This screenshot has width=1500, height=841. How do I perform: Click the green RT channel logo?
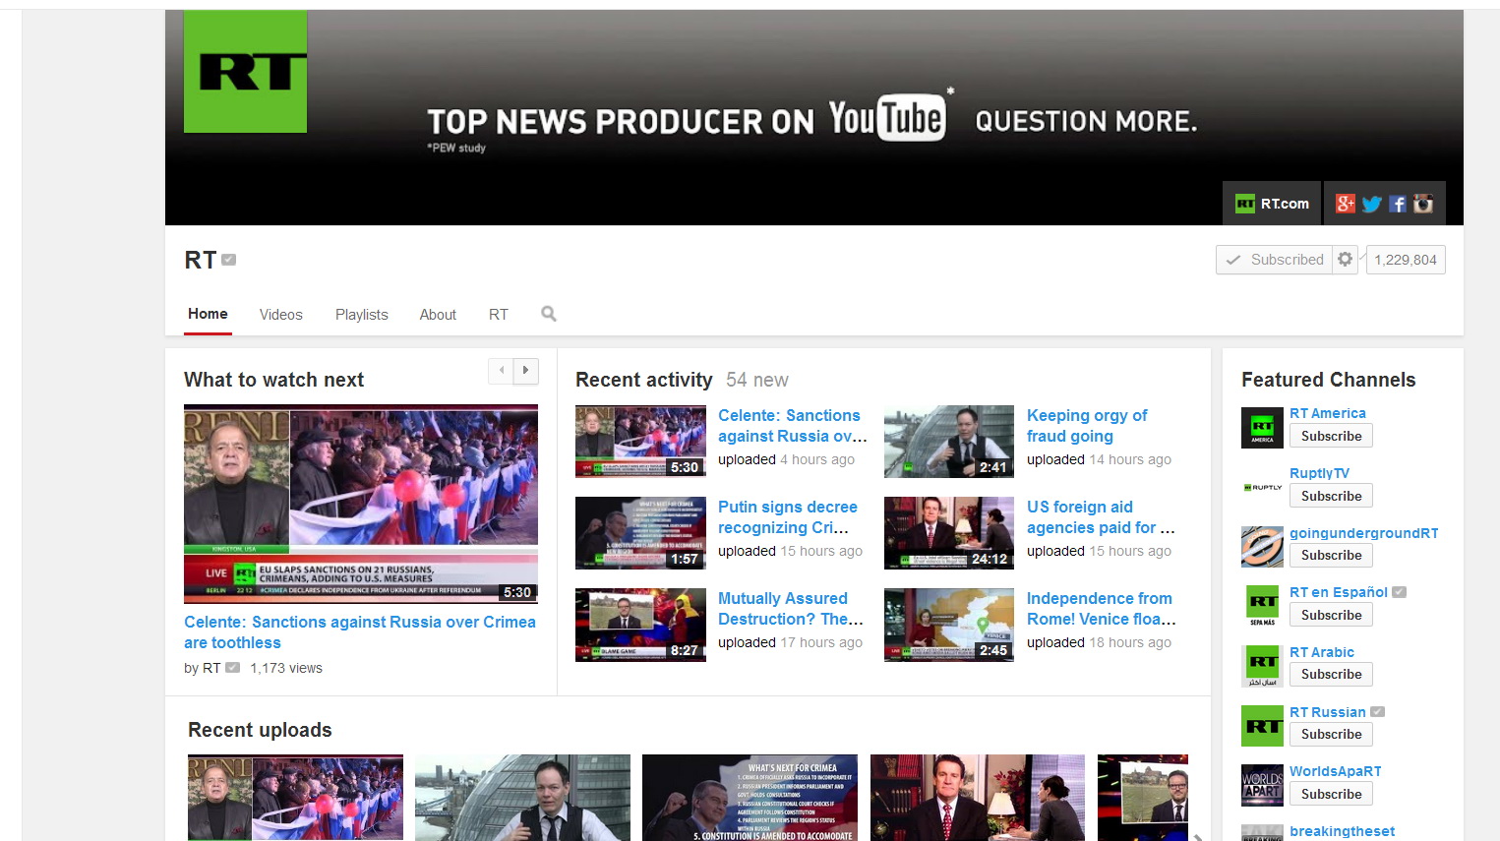click(x=245, y=72)
